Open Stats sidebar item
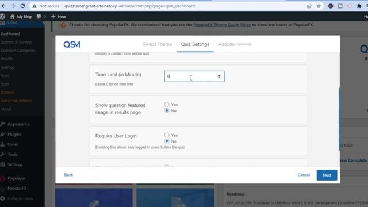The height and width of the screenshot is (207, 368). click(5, 84)
